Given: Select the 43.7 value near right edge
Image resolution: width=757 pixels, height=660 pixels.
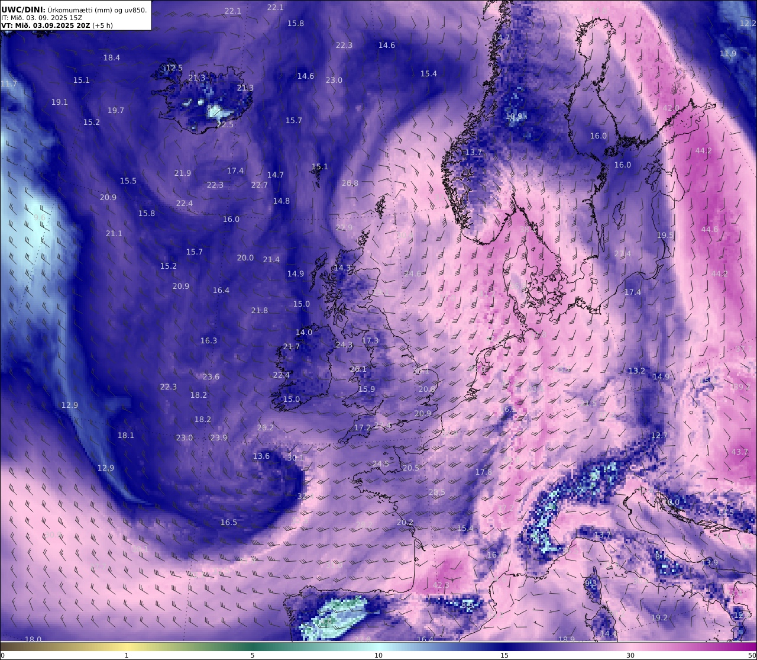Looking at the screenshot, I should (x=740, y=452).
